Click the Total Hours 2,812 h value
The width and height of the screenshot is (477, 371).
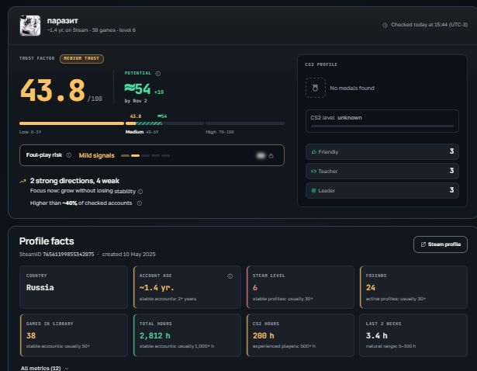(155, 336)
